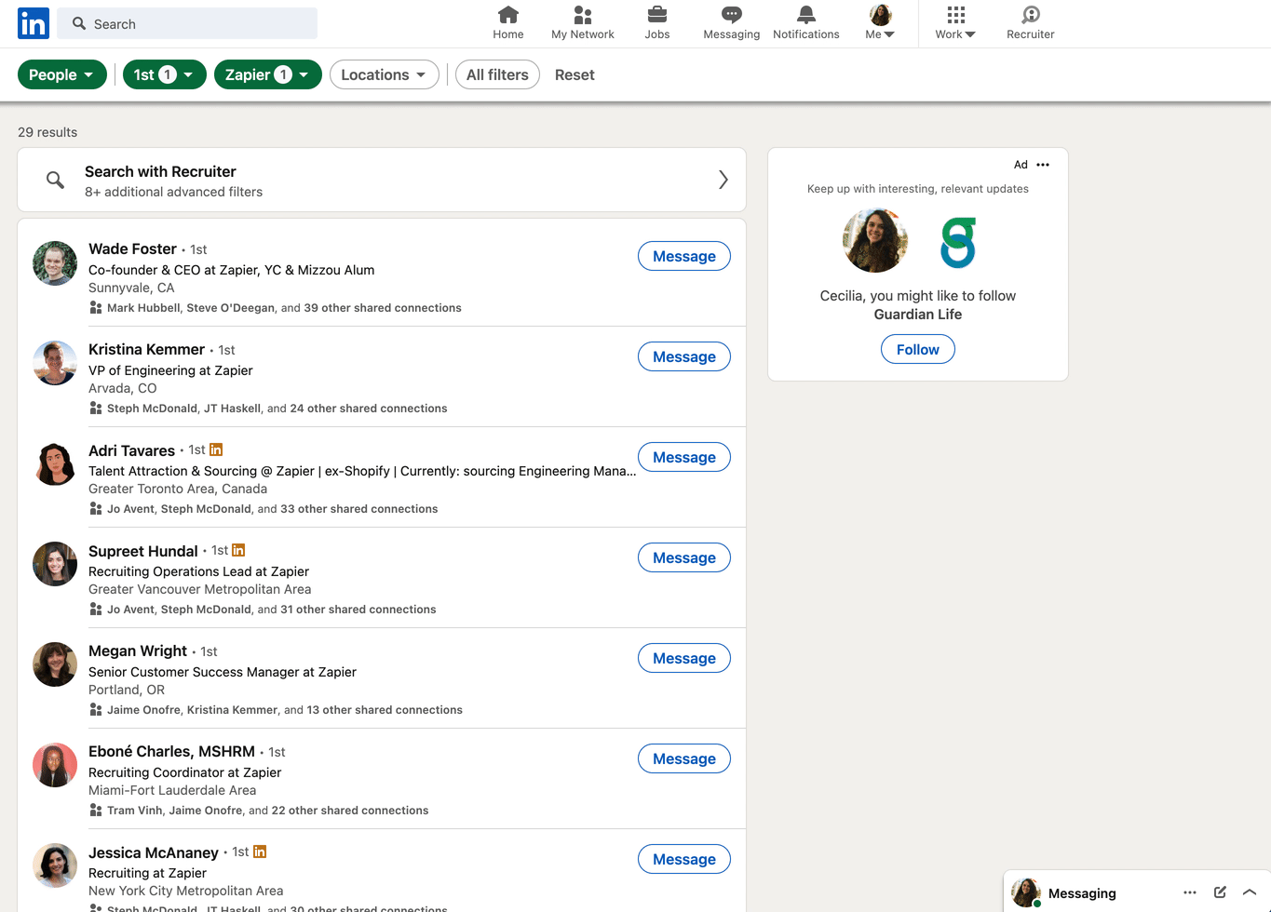View Adri Tavares's 33 other shared connections
1271x912 pixels.
coord(359,509)
